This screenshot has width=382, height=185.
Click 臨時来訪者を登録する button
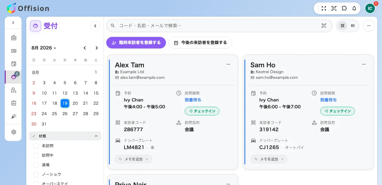coord(136,43)
